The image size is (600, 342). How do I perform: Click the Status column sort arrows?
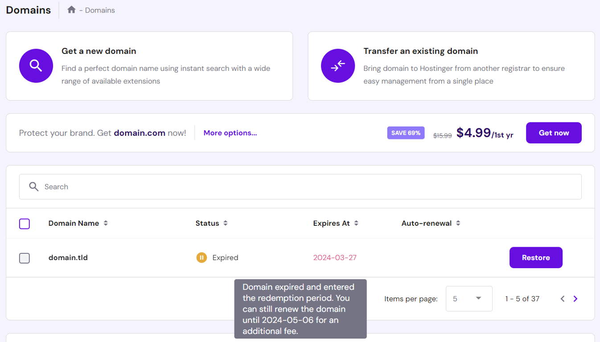point(226,223)
